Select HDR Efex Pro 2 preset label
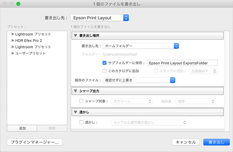 29,41
